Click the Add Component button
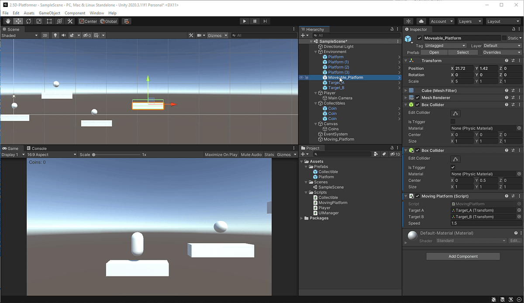Viewport: 524px width, 303px height. point(462,256)
